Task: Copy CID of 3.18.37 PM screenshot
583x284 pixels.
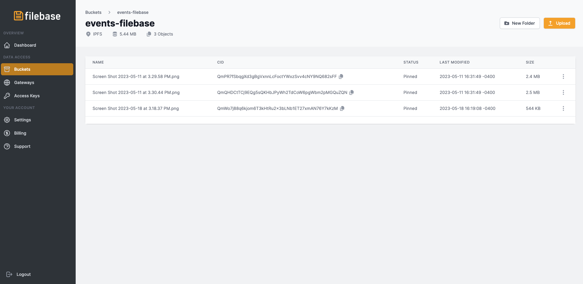Action: point(342,108)
